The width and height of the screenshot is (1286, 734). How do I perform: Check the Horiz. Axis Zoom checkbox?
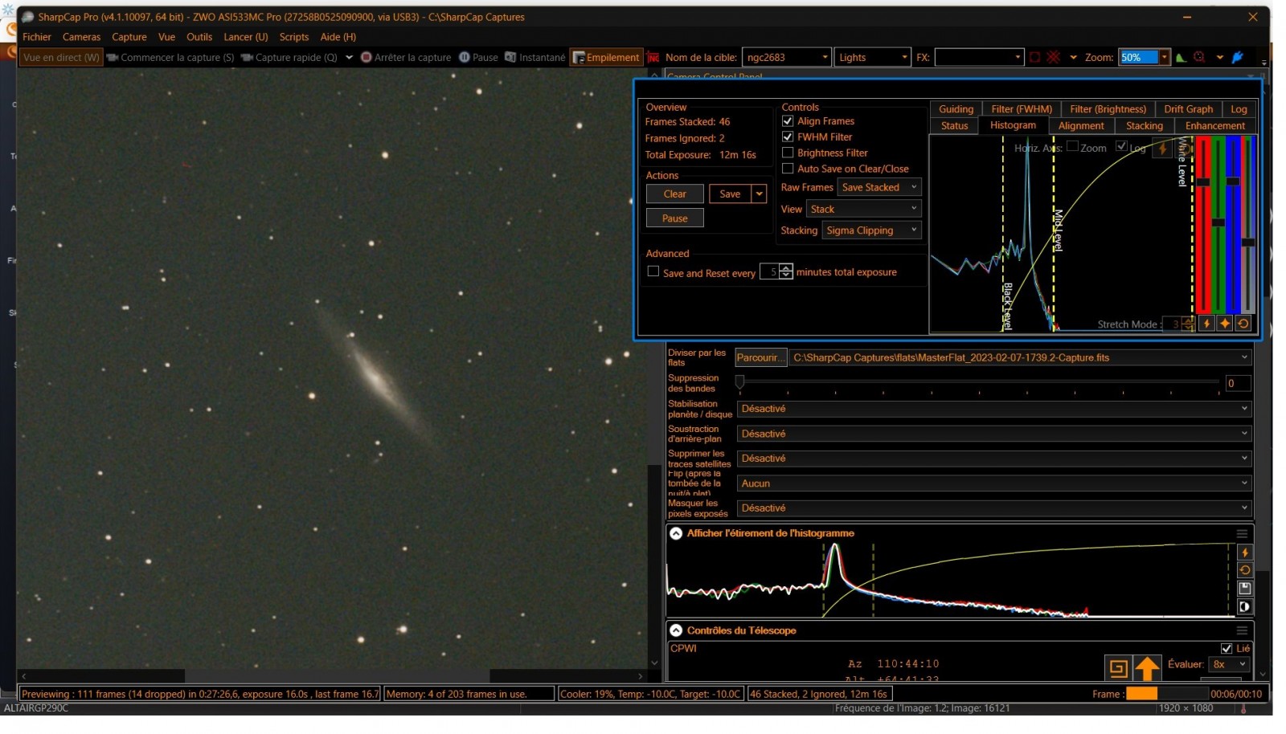(x=1072, y=146)
